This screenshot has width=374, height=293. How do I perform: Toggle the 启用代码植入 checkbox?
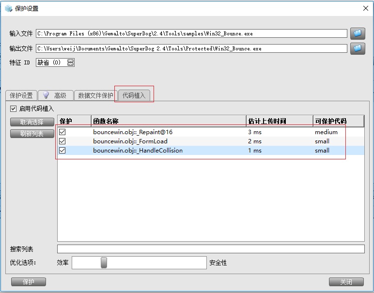click(13, 108)
